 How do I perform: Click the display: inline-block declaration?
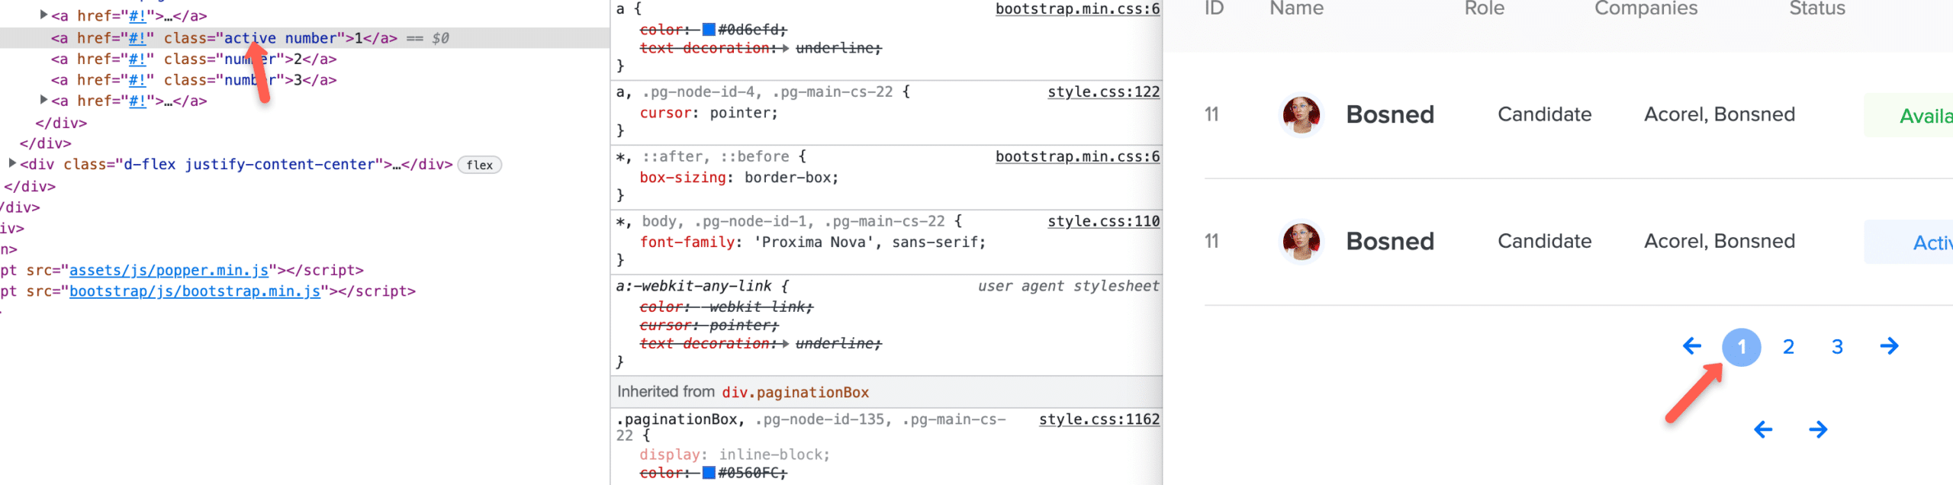(x=735, y=454)
